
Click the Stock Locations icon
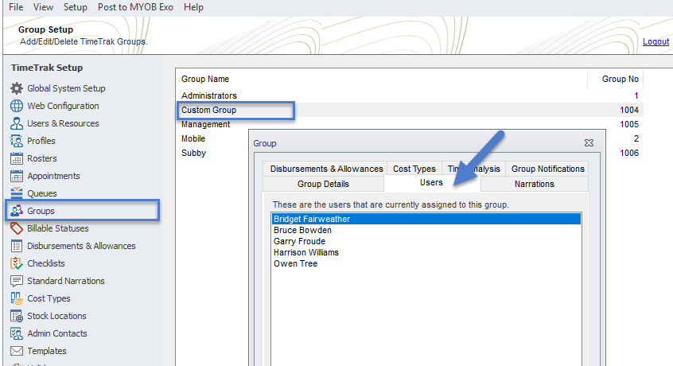point(16,316)
